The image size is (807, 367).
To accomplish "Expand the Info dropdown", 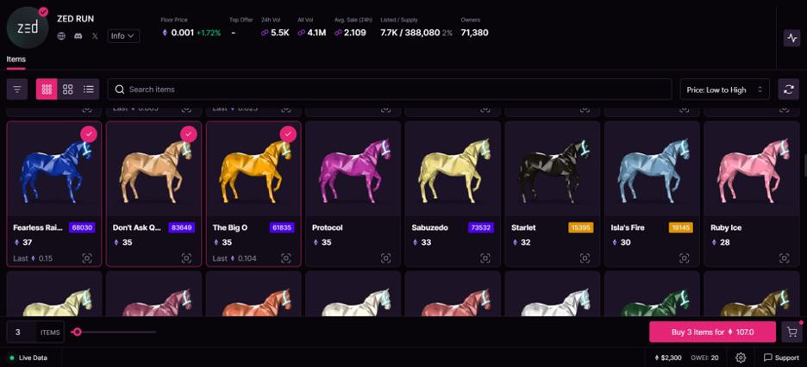I will click(x=123, y=36).
